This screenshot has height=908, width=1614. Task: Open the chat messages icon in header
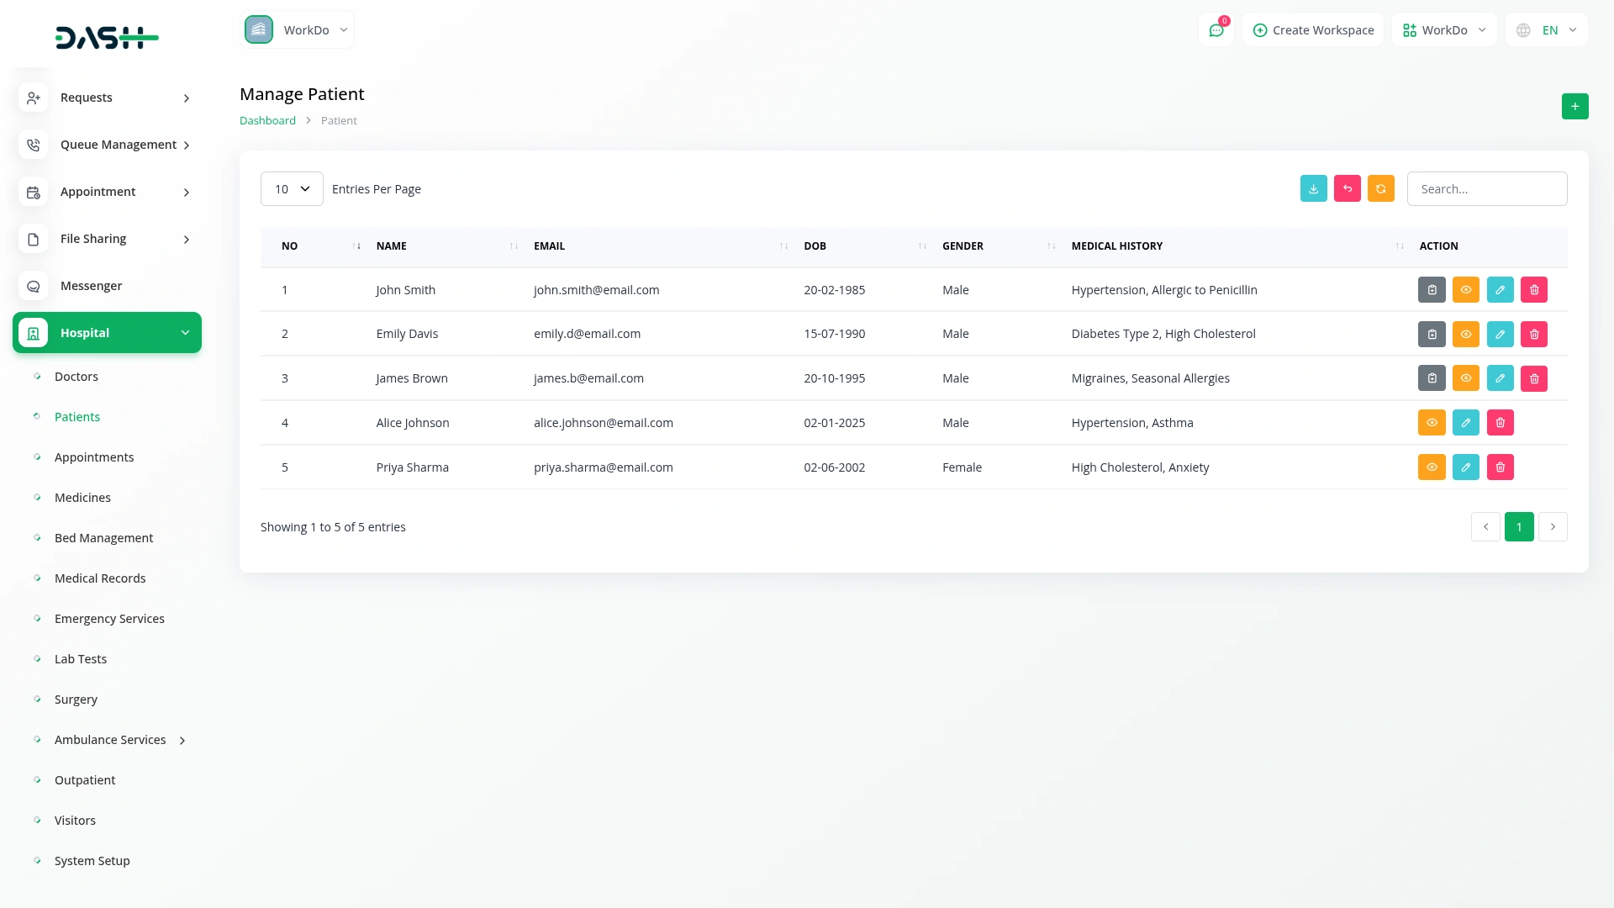point(1216,30)
